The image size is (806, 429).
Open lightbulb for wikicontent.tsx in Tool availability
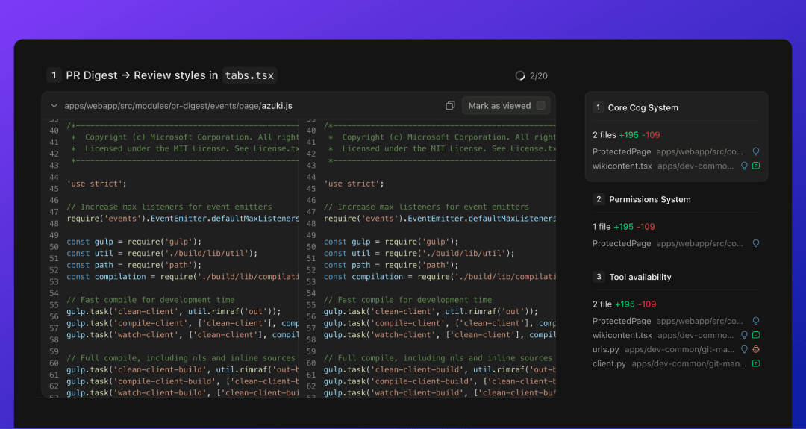[x=744, y=335]
